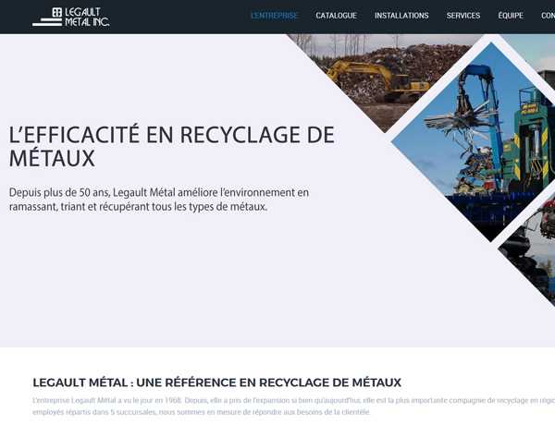Open the ÉQUIPE menu item
555x425 pixels.
pyautogui.click(x=511, y=16)
